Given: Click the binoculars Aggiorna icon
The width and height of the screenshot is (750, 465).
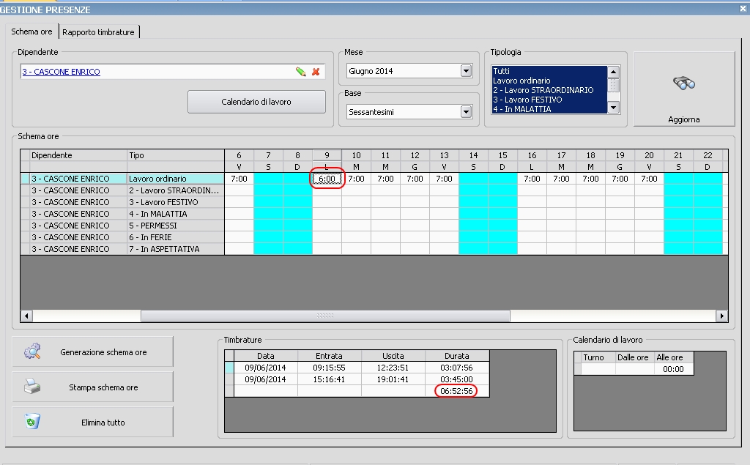Looking at the screenshot, I should tap(683, 84).
